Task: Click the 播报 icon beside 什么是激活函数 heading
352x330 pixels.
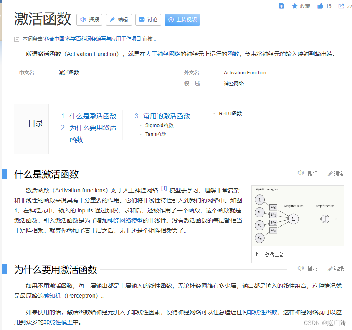Action: [301, 173]
